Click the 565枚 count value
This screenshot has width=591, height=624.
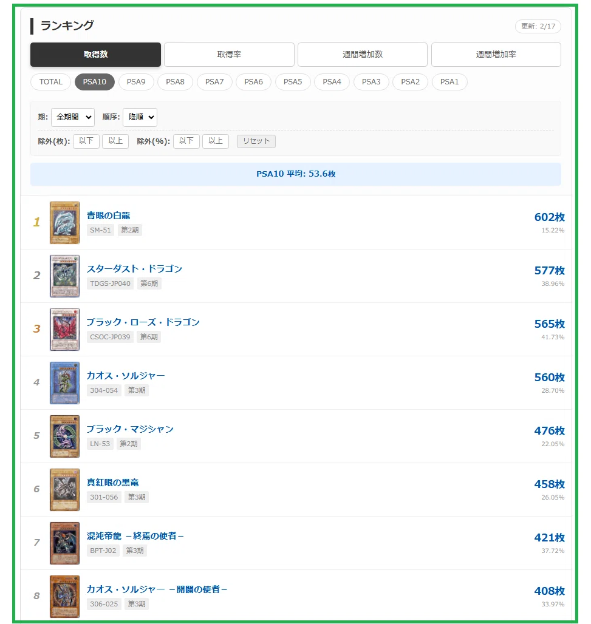pyautogui.click(x=550, y=324)
